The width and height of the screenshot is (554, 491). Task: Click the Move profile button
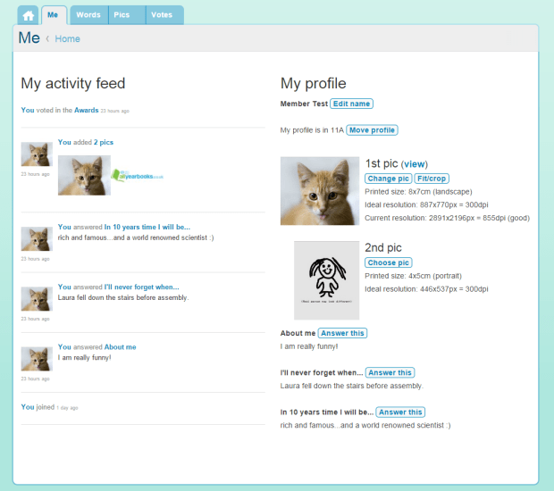(372, 130)
